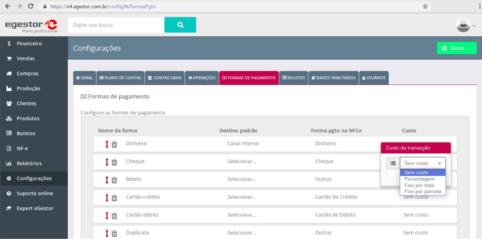The image size is (482, 239).
Task: Select Boleto's Selecionar... destination
Action: (242, 179)
